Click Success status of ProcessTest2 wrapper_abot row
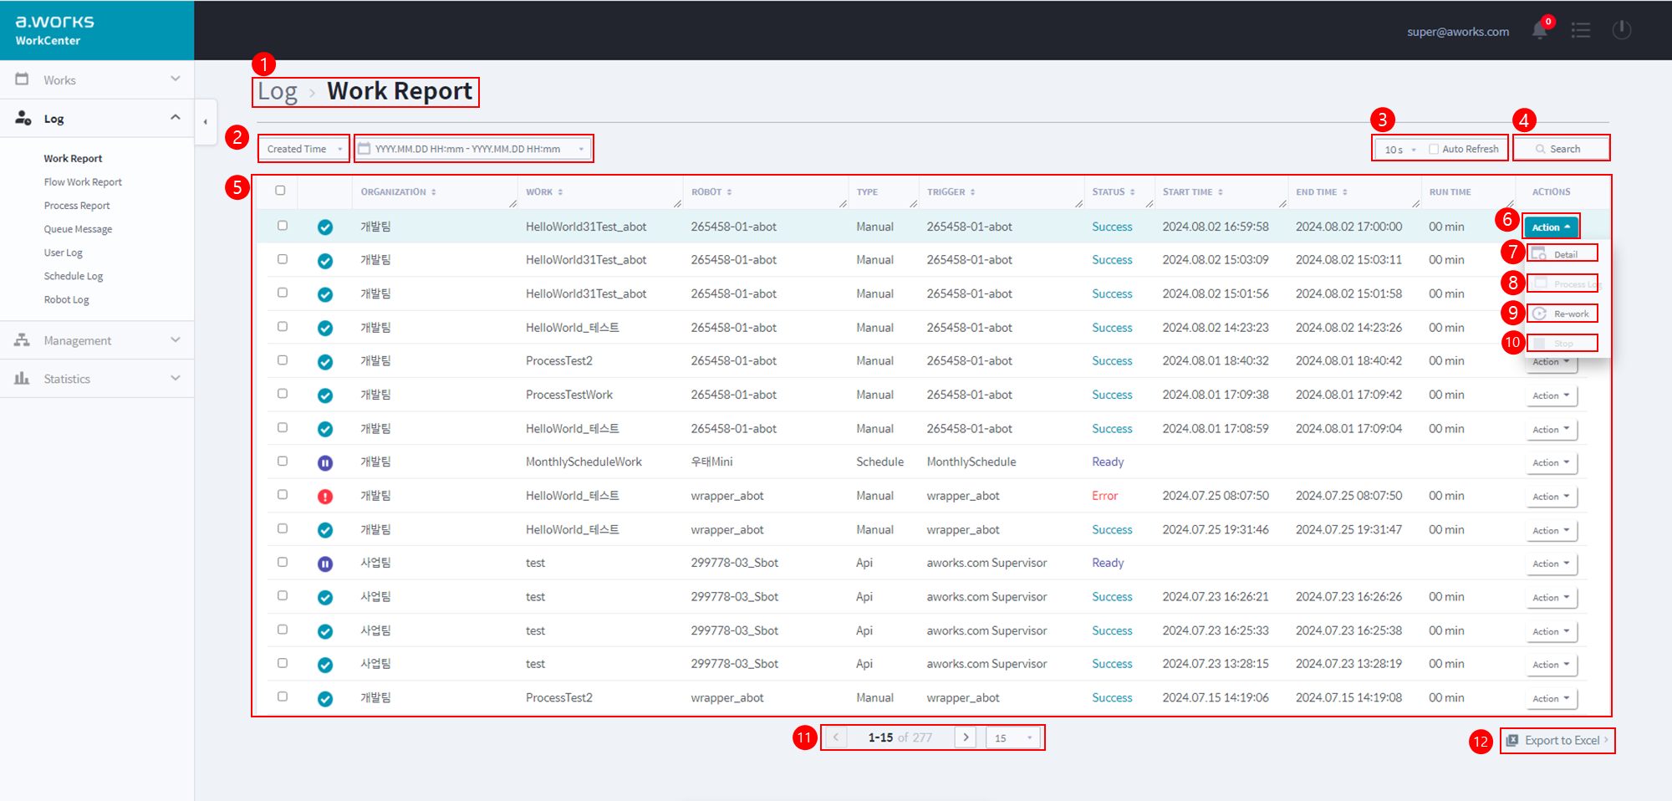The image size is (1672, 801). [x=1112, y=697]
